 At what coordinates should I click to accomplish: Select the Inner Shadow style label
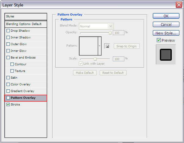coord(21,37)
